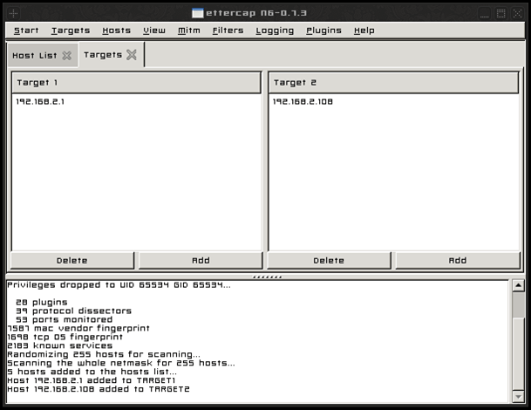Image resolution: width=531 pixels, height=410 pixels.
Task: Click the log scrollbar up arrow
Action: 518,285
